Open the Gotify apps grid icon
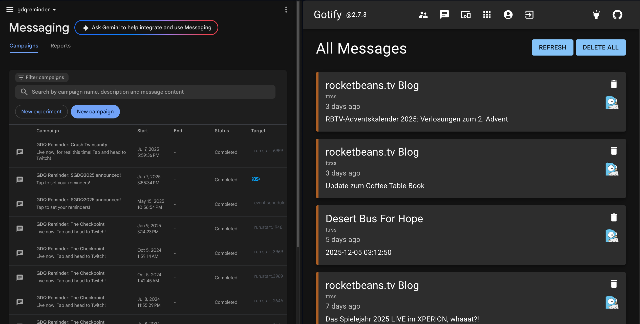This screenshot has width=640, height=324. (487, 15)
